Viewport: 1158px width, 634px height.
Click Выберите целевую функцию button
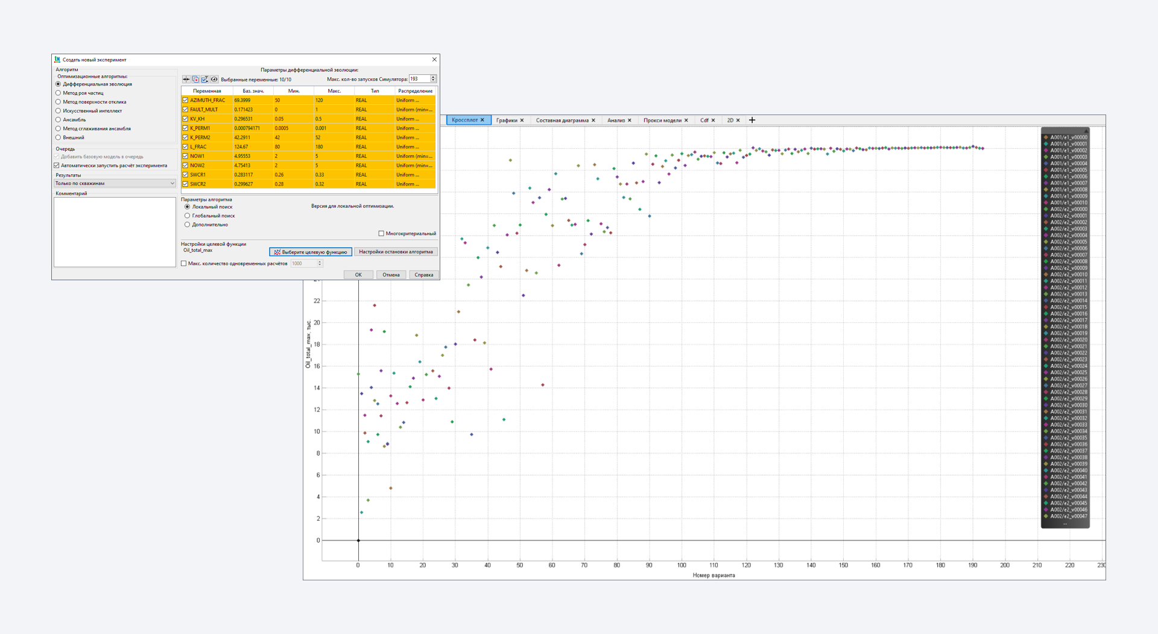point(311,252)
